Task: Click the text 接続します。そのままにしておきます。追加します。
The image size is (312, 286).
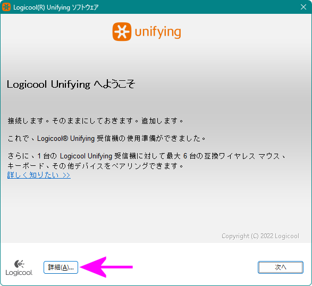Action: pos(95,121)
